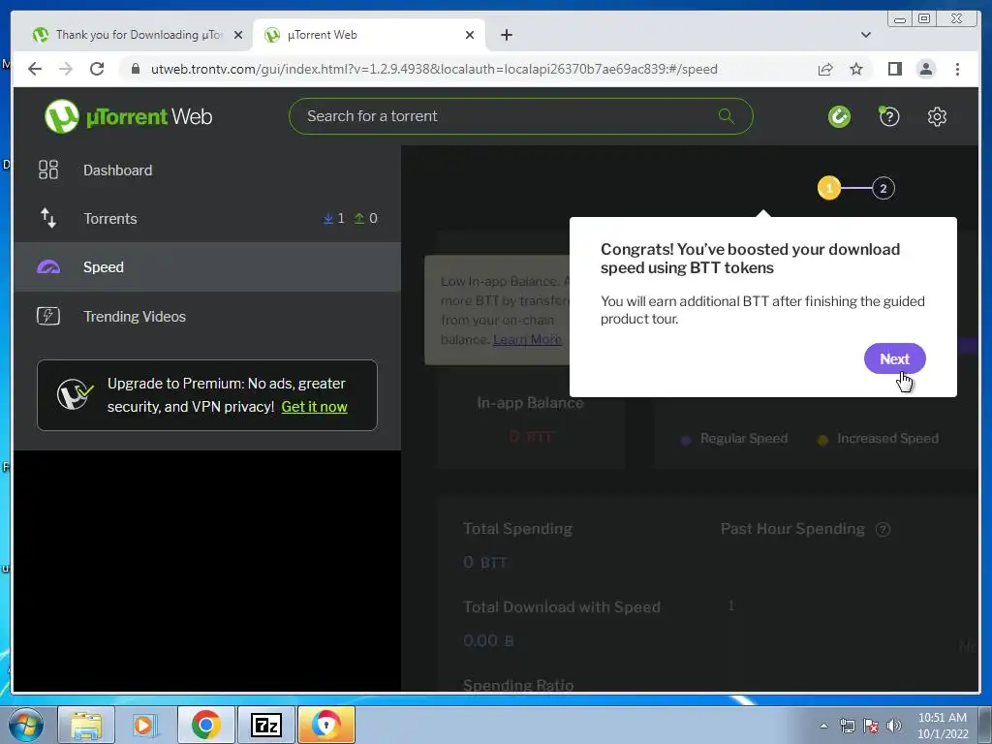Click the Trending Videos lightning icon

pos(48,316)
